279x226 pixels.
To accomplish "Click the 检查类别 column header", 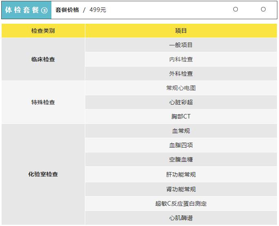I will [43, 31].
